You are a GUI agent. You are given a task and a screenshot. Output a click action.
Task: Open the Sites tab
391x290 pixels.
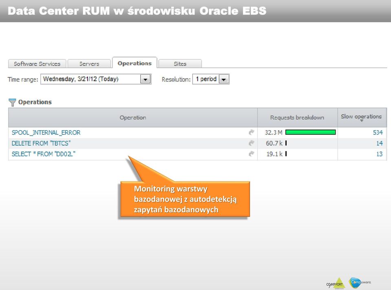180,64
